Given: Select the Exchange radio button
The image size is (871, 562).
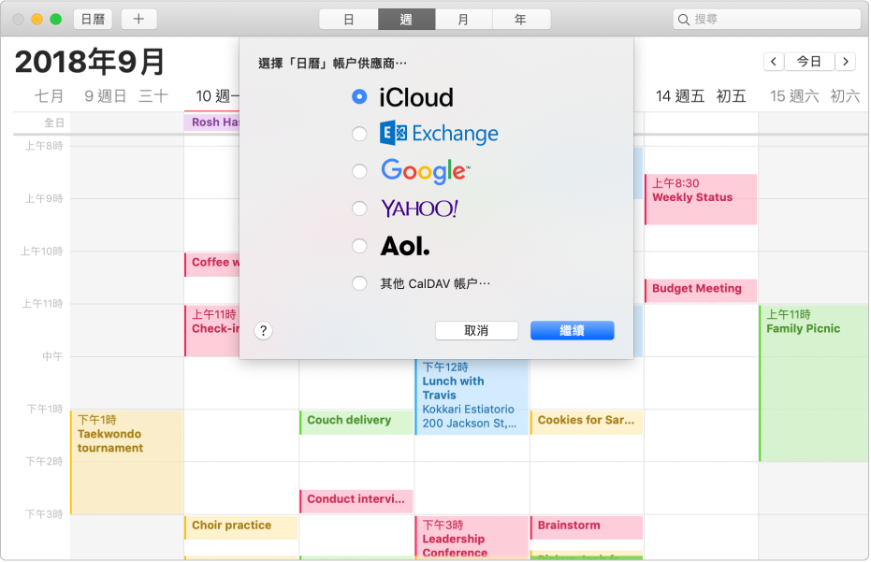Looking at the screenshot, I should click(359, 134).
